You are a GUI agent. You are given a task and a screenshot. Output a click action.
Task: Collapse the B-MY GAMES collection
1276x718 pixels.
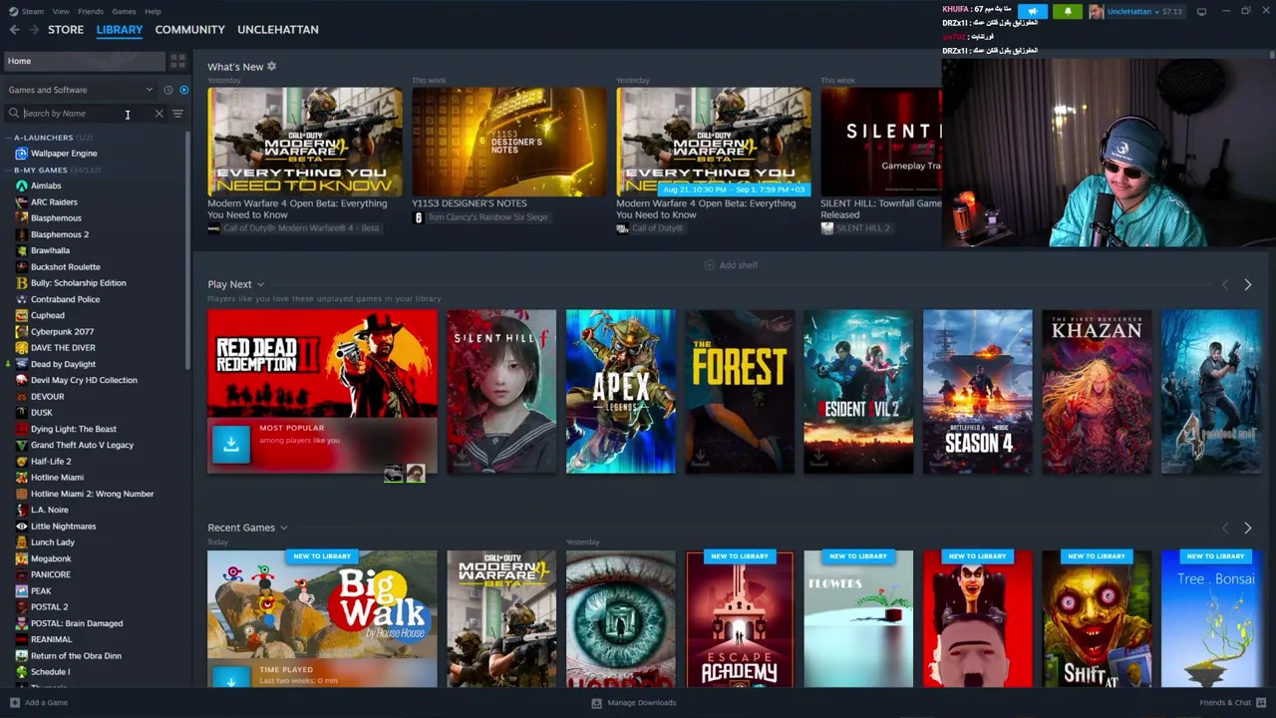(x=9, y=171)
